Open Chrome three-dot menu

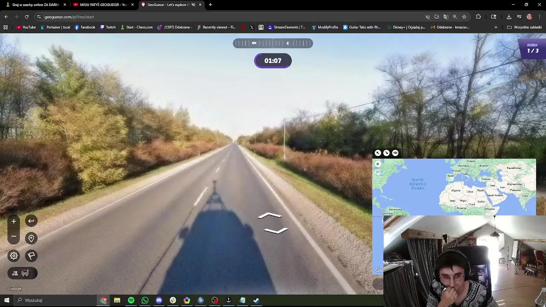coord(540,17)
